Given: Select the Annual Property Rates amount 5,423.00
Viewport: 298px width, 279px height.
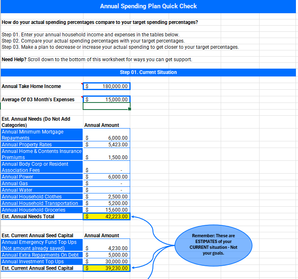Looking at the screenshot, I should point(107,145).
